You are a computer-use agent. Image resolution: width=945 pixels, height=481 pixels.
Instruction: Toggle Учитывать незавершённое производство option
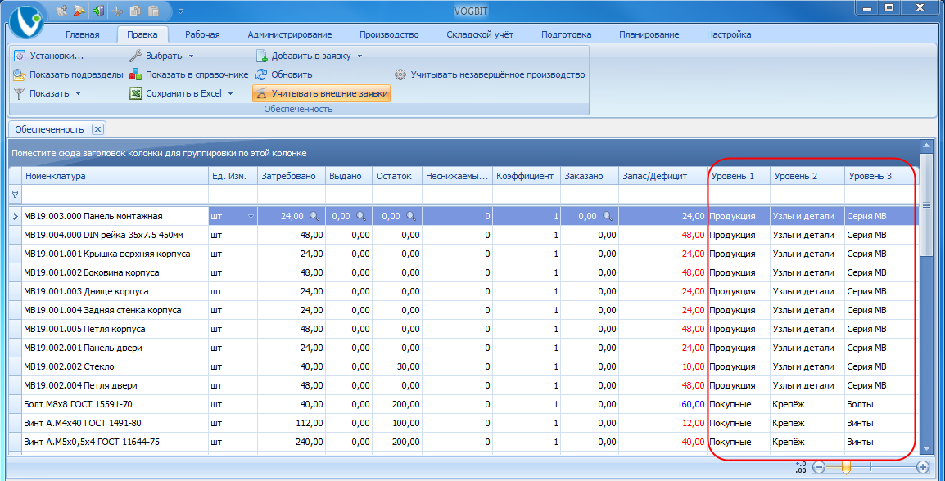pos(490,74)
